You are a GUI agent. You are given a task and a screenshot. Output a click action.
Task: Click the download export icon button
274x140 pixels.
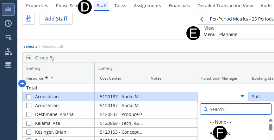(28, 19)
